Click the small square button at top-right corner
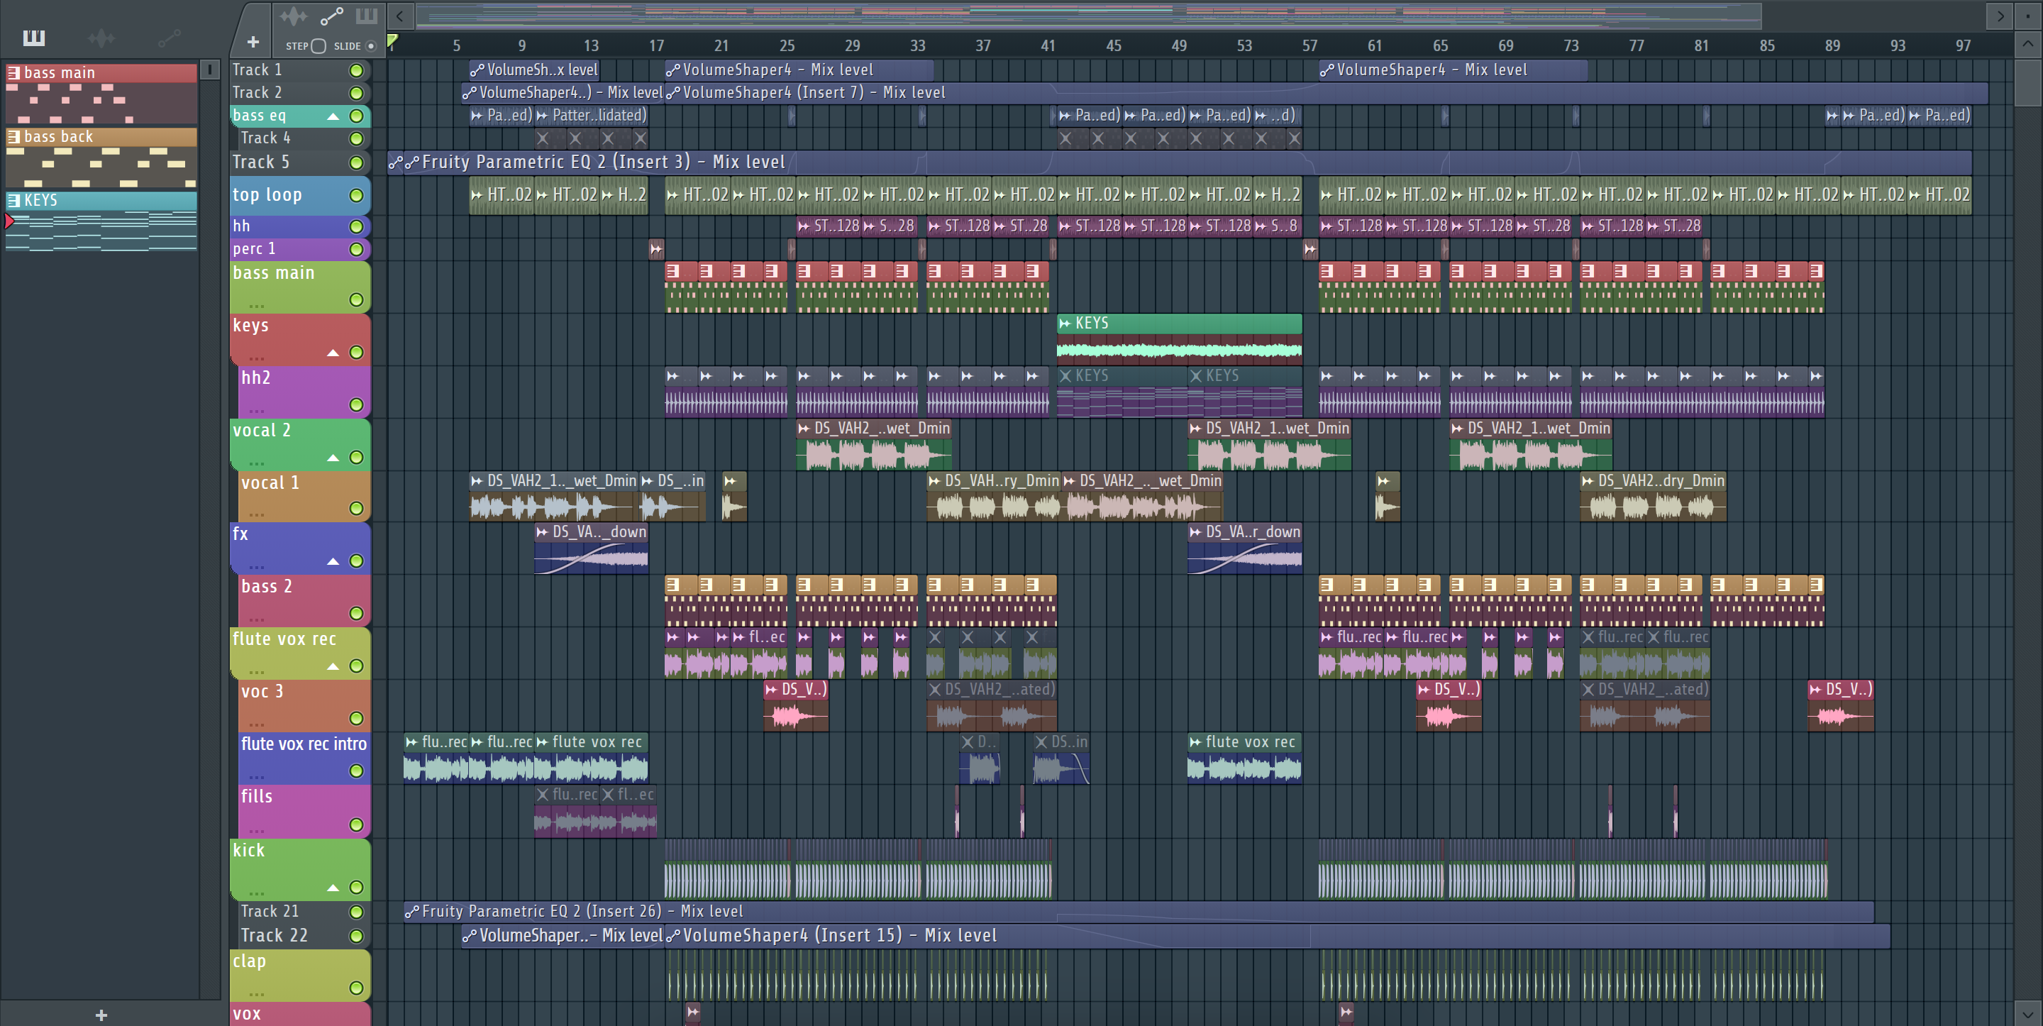2043x1026 pixels. click(2029, 16)
